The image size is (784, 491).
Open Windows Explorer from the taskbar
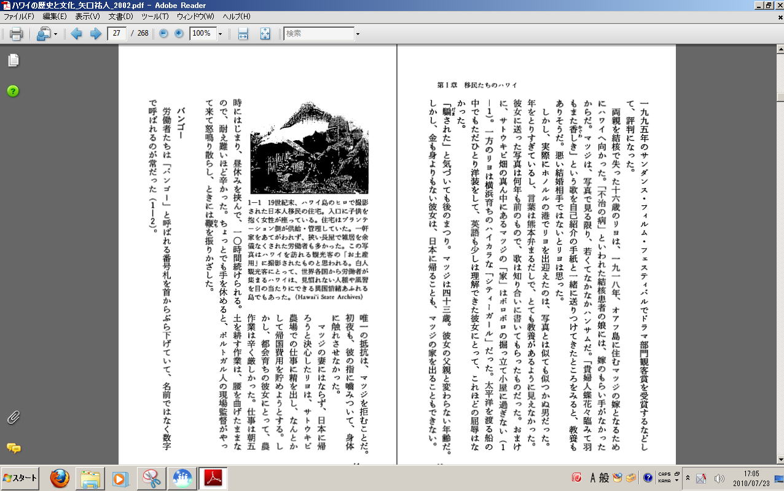(90, 477)
